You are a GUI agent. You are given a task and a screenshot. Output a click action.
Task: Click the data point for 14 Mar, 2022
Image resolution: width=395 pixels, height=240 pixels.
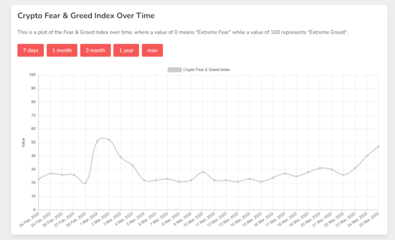pos(250,179)
